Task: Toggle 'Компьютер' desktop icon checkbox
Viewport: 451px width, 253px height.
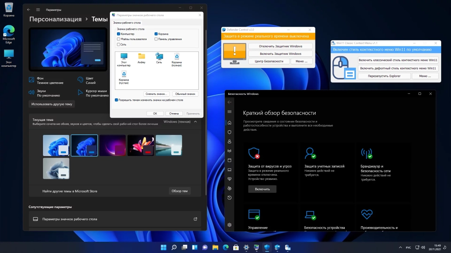Action: [118, 34]
